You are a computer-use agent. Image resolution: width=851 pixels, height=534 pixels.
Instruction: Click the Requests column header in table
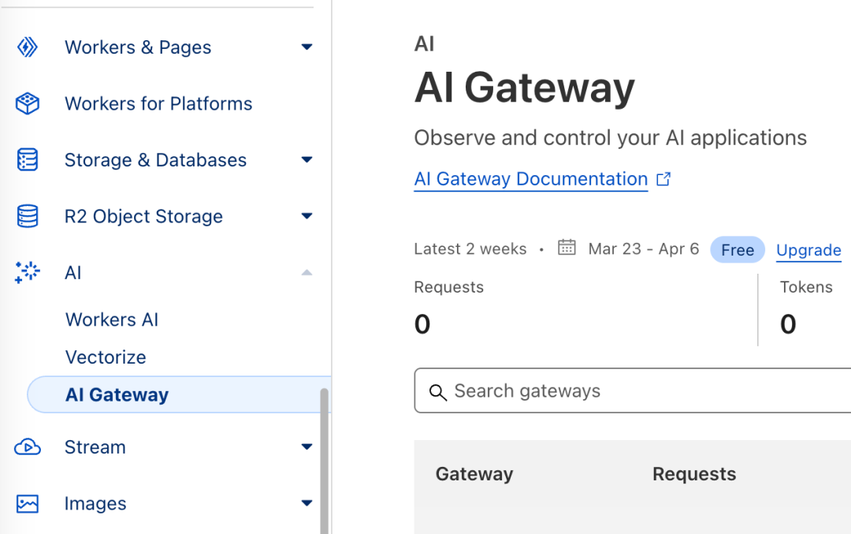click(x=694, y=474)
